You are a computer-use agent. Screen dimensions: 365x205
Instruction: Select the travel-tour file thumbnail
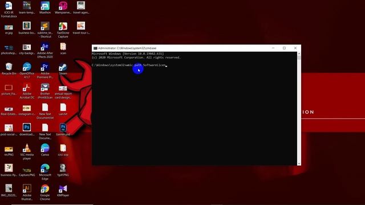[x=81, y=26]
